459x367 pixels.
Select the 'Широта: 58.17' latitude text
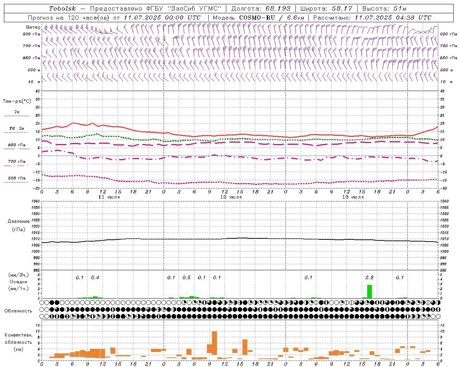click(x=326, y=9)
